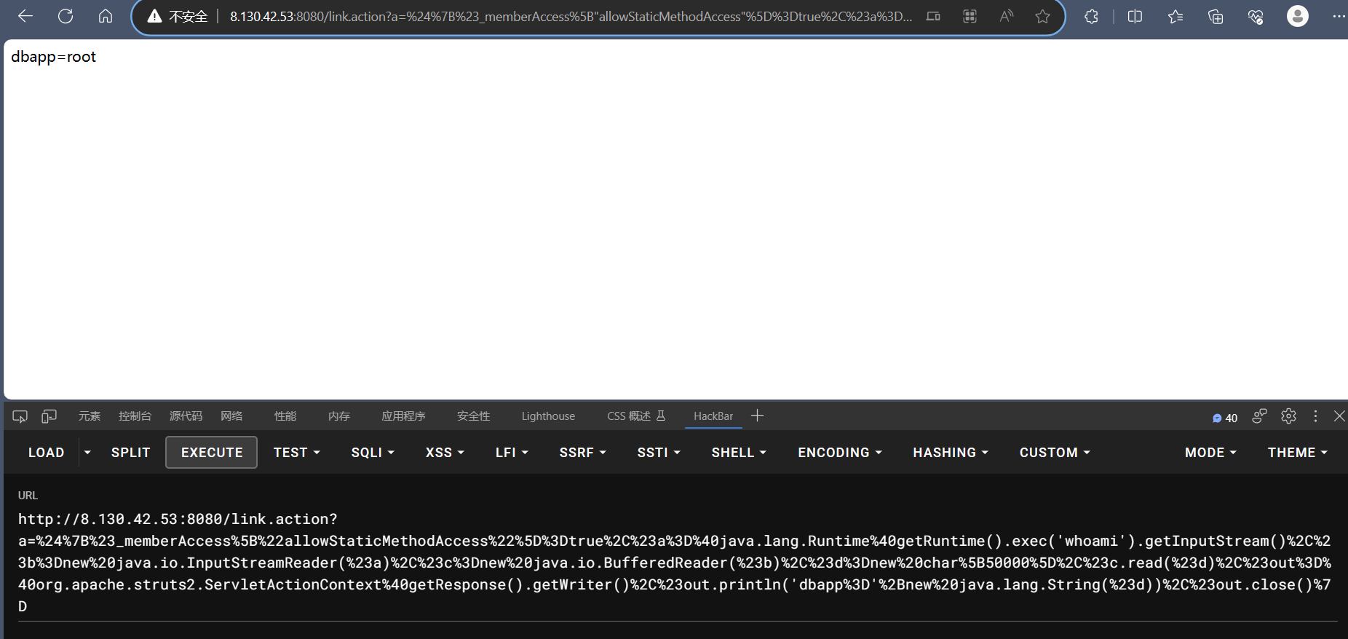Switch to the 元素 DevTools tab

pyautogui.click(x=90, y=416)
